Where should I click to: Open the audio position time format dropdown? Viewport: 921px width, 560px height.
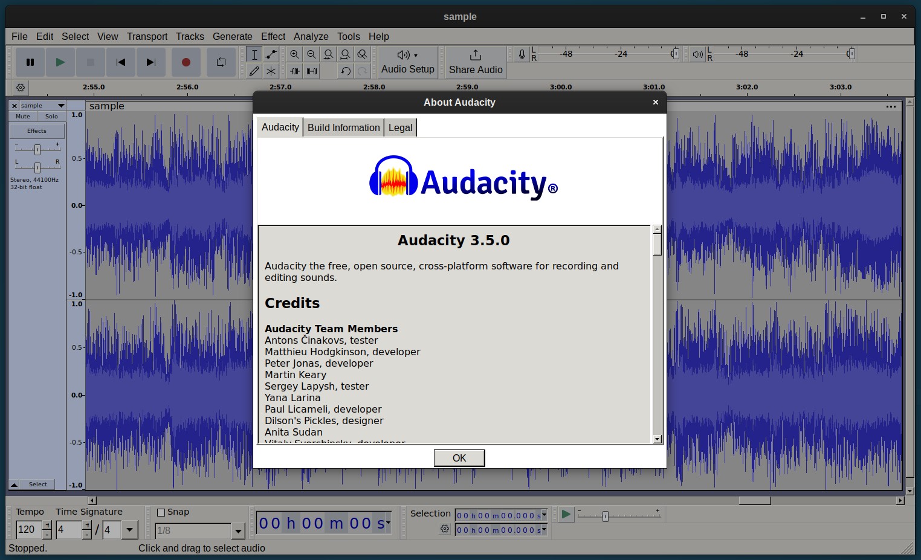click(x=388, y=522)
